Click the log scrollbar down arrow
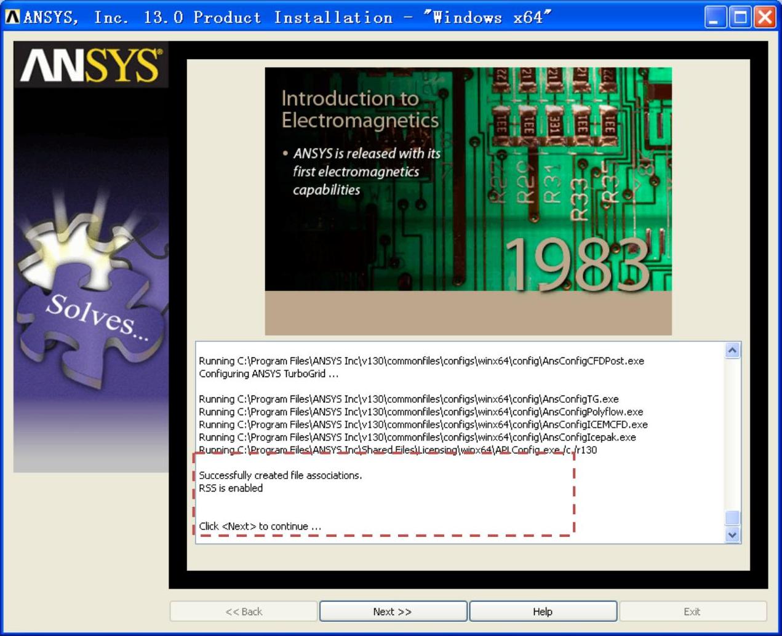Viewport: 782px width, 636px height. tap(732, 535)
